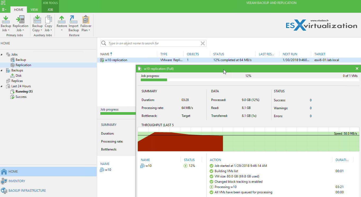Select Backups in the navigation tree
This screenshot has height=197, width=361.
(17, 70)
